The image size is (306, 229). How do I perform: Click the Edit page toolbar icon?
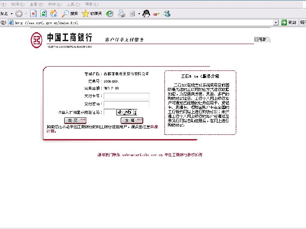pos(132,14)
